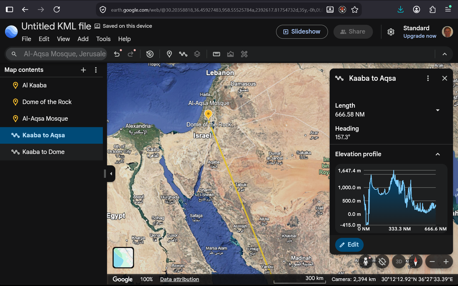The height and width of the screenshot is (286, 458).
Task: Click the browser address bar URL
Action: coord(216,10)
